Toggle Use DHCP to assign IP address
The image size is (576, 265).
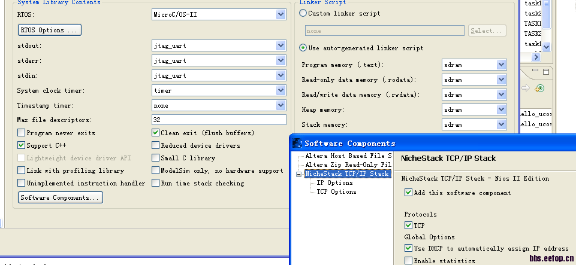click(x=408, y=248)
